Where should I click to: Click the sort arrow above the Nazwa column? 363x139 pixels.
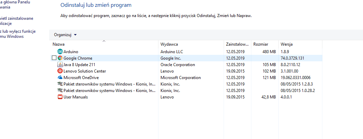[104, 41]
